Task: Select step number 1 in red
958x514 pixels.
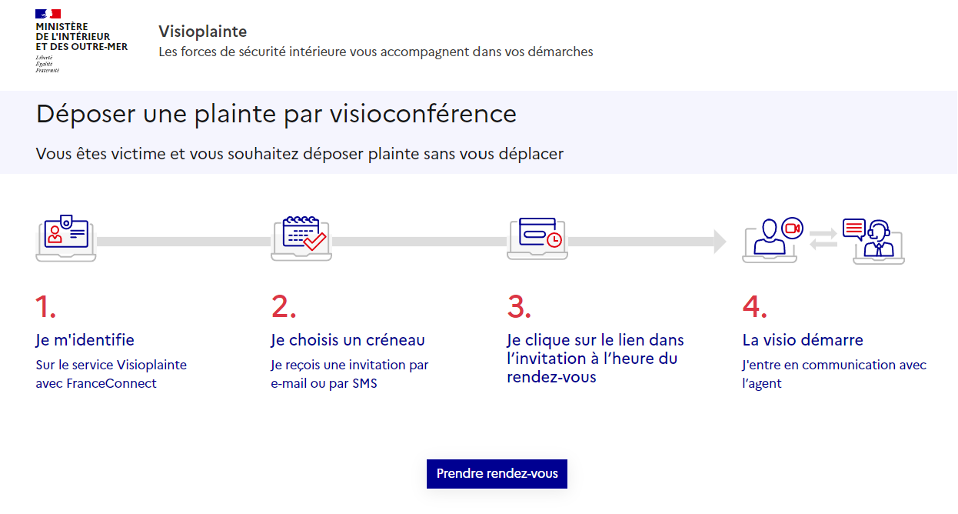Action: (x=45, y=306)
